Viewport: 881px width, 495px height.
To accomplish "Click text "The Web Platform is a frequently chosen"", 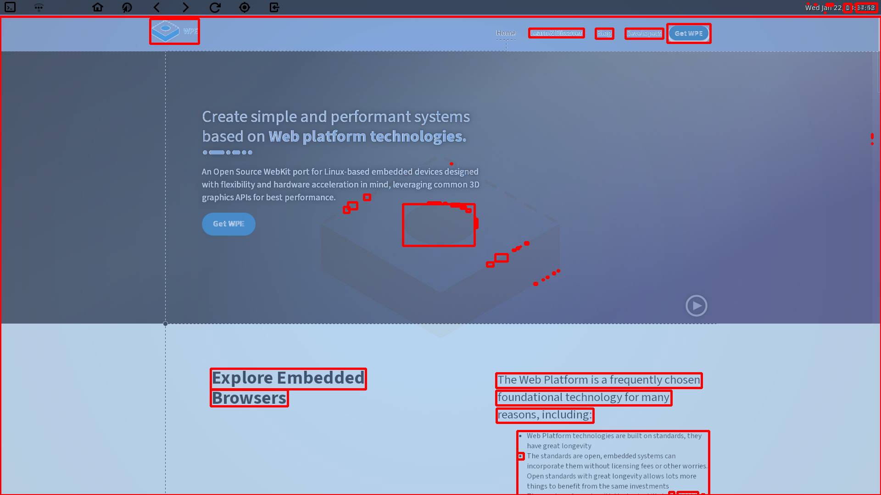I will (599, 380).
